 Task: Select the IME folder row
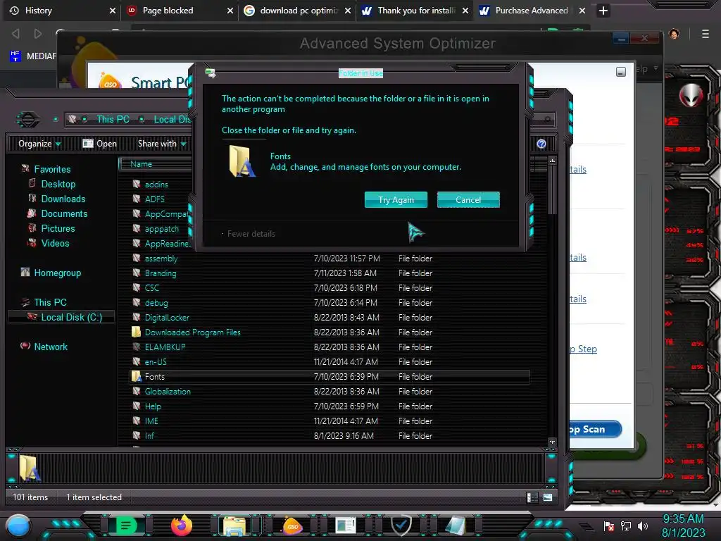(330, 421)
